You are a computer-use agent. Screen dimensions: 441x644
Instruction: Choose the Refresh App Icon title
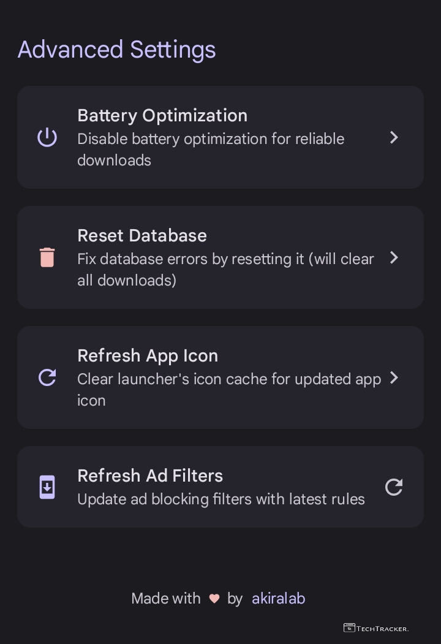pos(148,355)
